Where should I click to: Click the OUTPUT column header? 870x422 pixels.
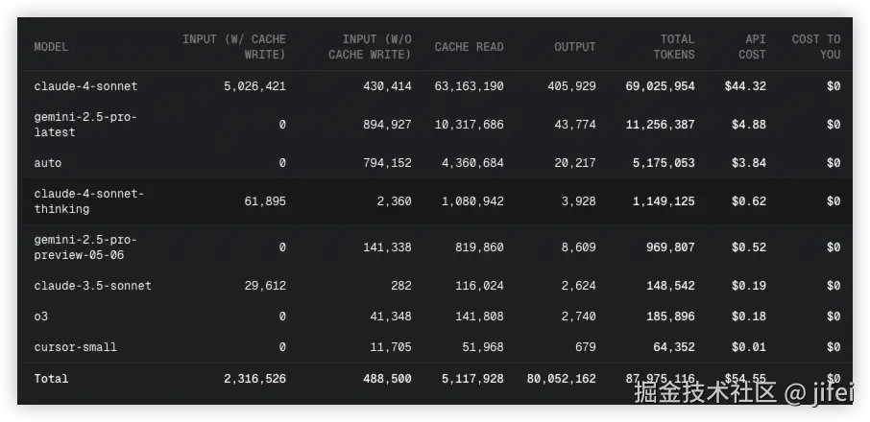pos(574,47)
